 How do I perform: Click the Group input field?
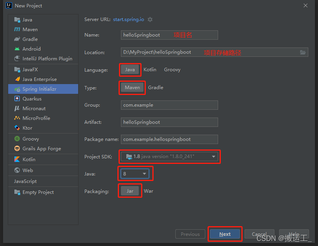tap(169, 105)
